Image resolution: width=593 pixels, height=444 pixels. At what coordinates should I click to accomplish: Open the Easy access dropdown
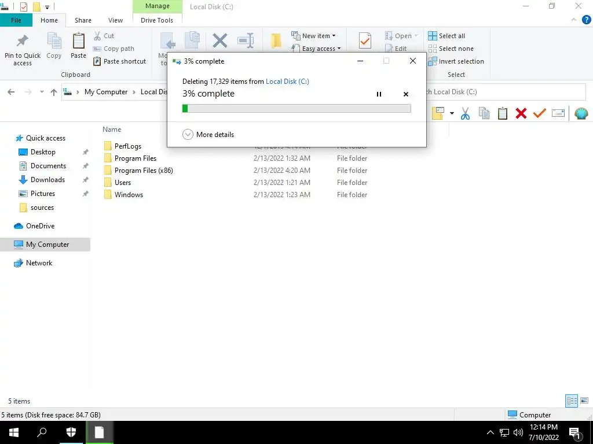(316, 49)
